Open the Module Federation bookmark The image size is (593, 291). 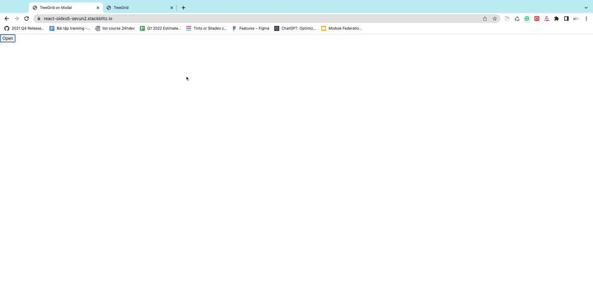342,28
